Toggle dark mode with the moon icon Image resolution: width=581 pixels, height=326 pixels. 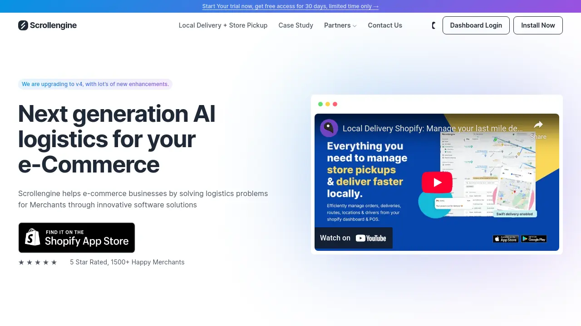[434, 25]
